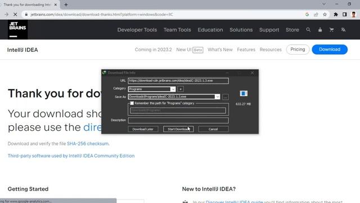
Task: Open the shopping cart icon
Action: click(x=331, y=30)
